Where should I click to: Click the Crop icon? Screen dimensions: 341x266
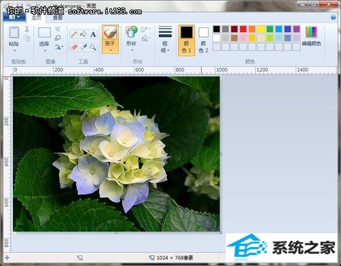coord(57,29)
